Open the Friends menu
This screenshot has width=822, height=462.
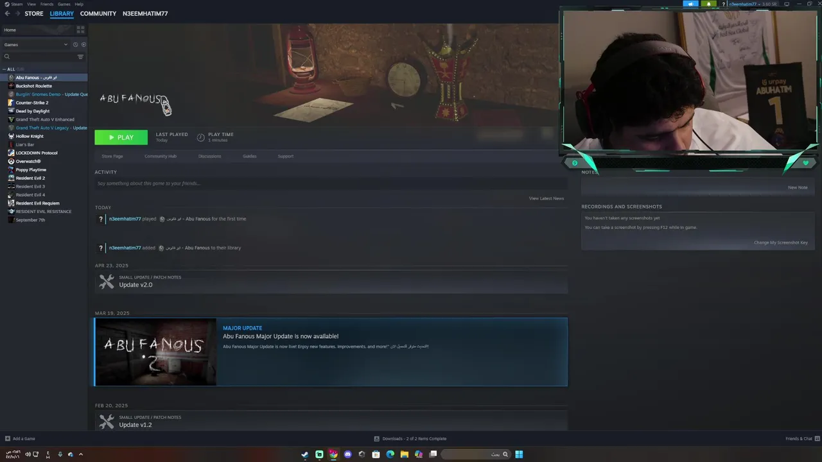coord(47,4)
